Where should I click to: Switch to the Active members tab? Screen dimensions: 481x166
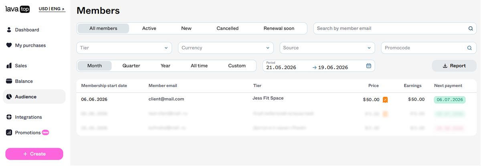[149, 28]
